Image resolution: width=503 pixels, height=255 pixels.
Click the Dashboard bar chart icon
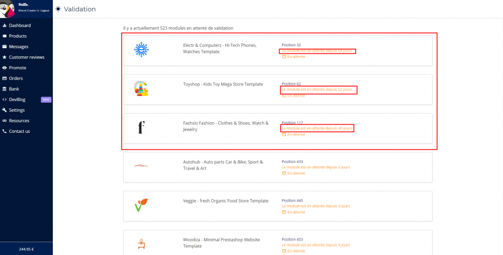(x=5, y=26)
